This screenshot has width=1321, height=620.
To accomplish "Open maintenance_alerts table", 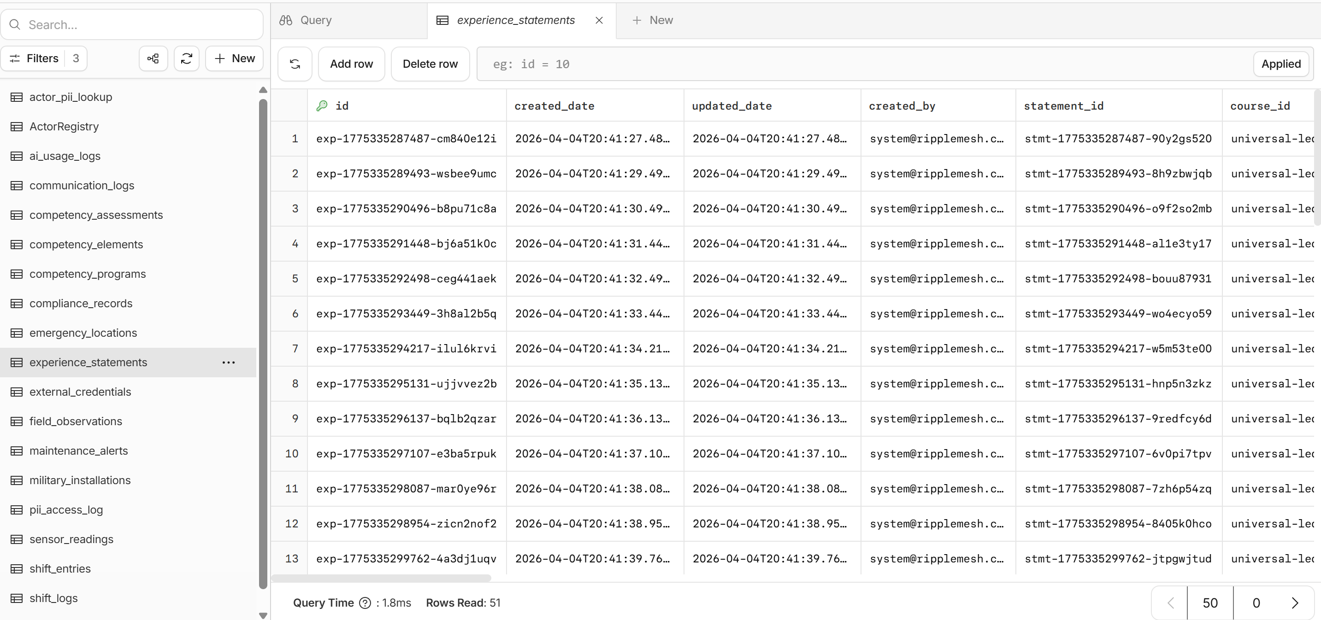I will click(128, 450).
